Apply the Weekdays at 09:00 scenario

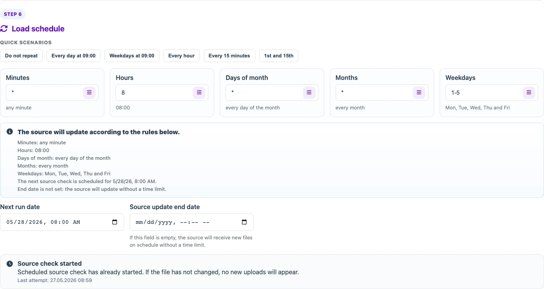click(x=132, y=56)
